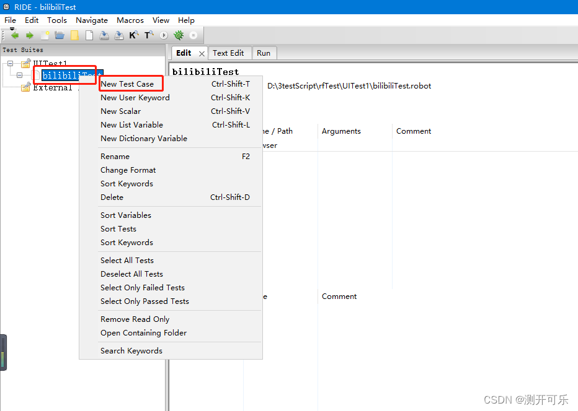Open the Macros menu

click(130, 20)
